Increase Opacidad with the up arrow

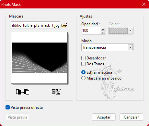[103, 29]
